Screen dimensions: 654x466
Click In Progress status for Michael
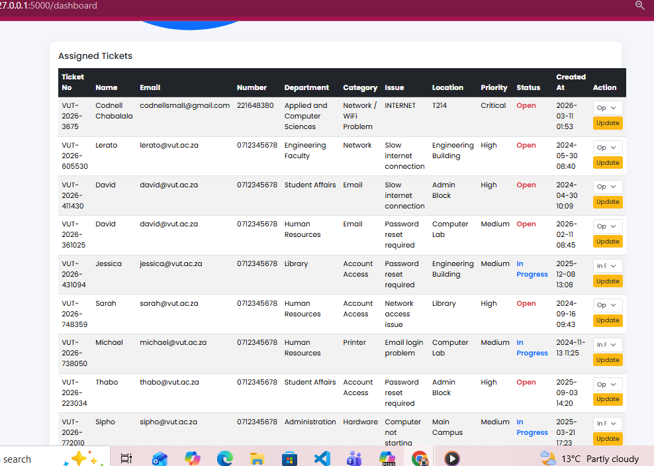(532, 348)
